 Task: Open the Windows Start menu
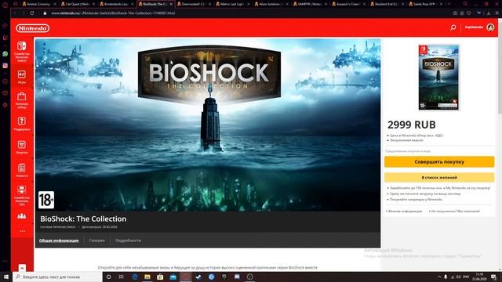coord(6,277)
